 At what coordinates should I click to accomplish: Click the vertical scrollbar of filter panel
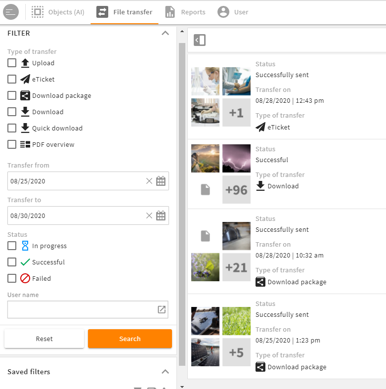(182, 204)
